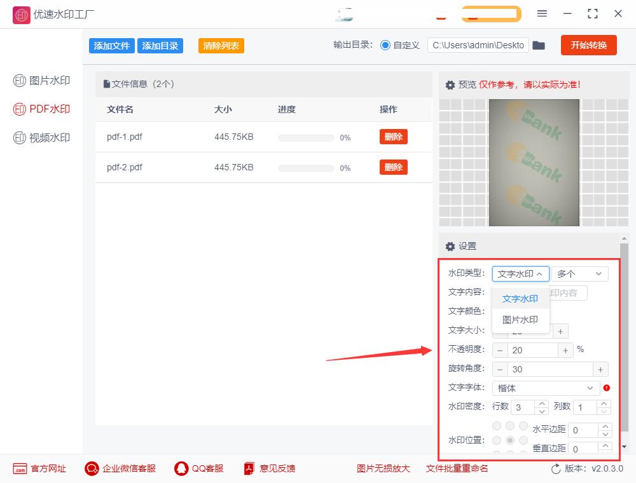Increase opacity with the plus stepper
This screenshot has width=636, height=483.
pyautogui.click(x=565, y=350)
